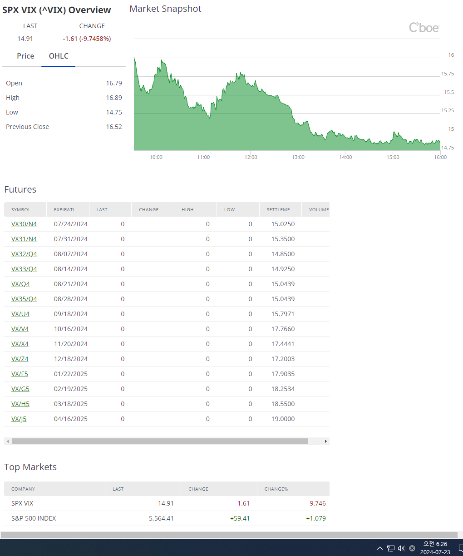Screen dimensions: 463x556
Task: Sort futures by HIGH column header
Action: pos(196,209)
